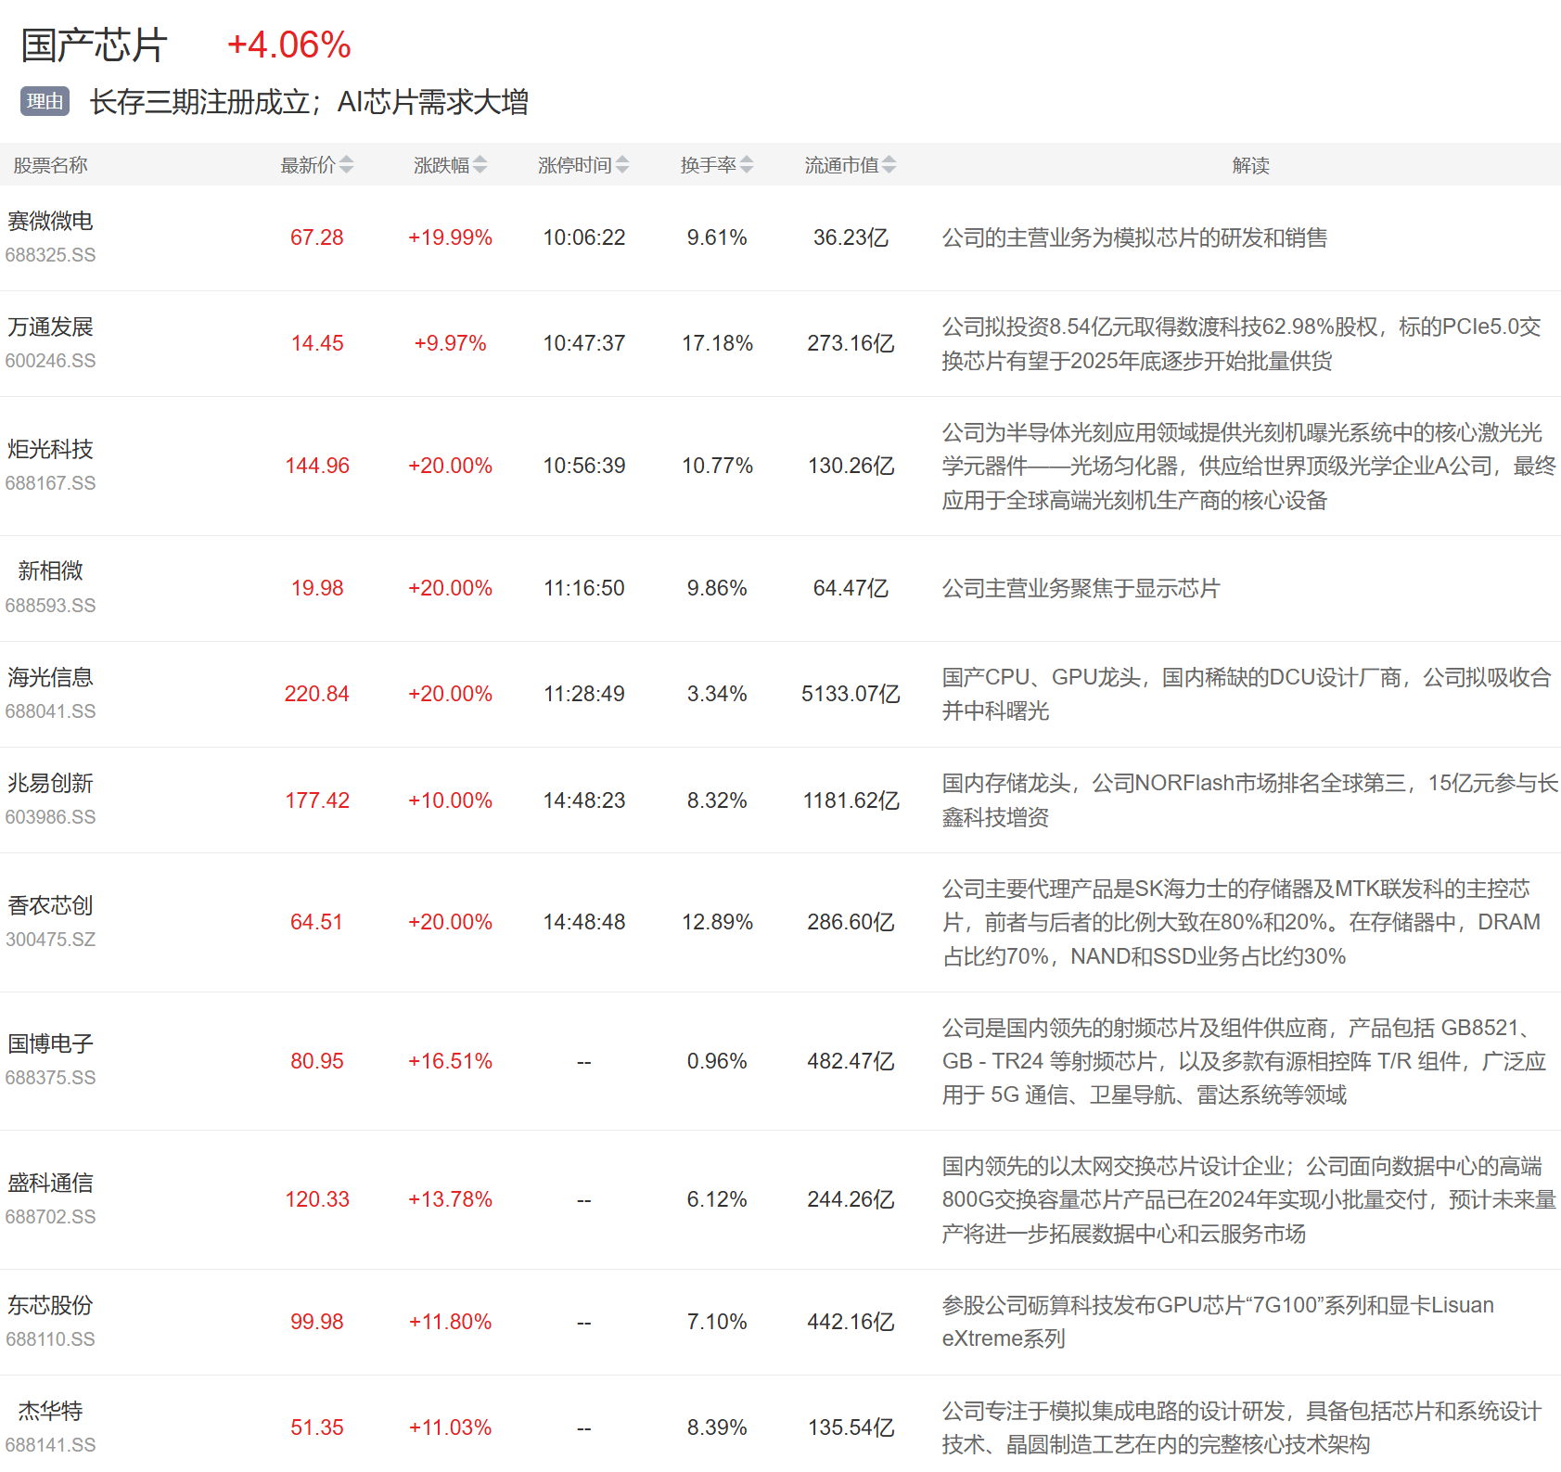Screen dimensions: 1561x1472
Task: Click stock code 688141.SS
Action: pyautogui.click(x=50, y=1445)
